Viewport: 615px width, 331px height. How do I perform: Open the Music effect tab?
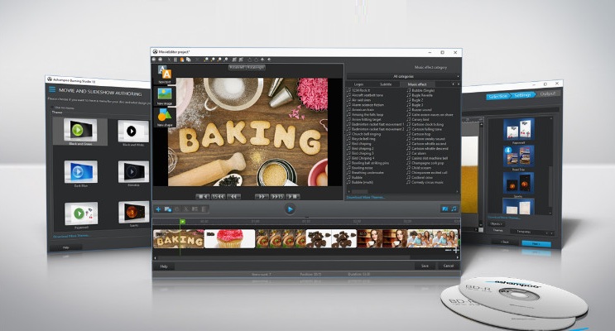pyautogui.click(x=416, y=84)
